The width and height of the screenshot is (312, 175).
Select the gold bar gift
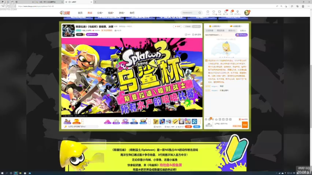175,121
